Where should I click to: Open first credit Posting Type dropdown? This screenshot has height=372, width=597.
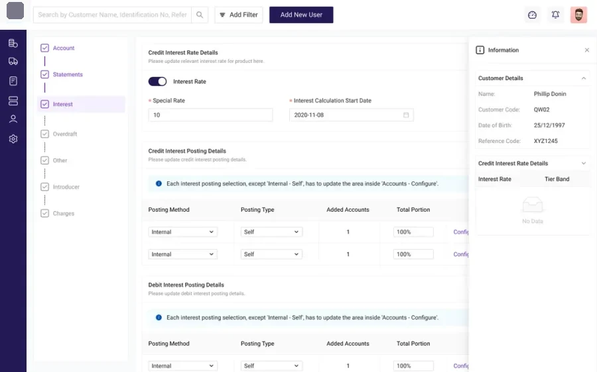[x=271, y=232]
